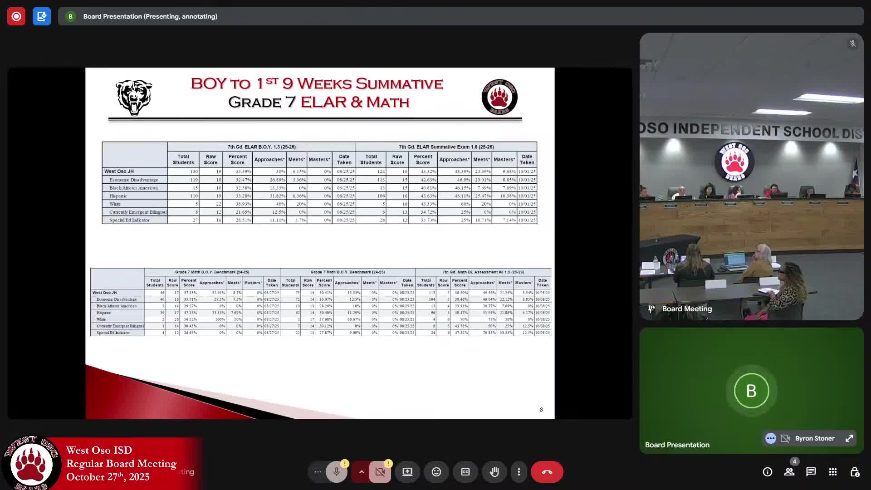The image size is (871, 490).
Task: Show the participants people panel
Action: pos(789,472)
